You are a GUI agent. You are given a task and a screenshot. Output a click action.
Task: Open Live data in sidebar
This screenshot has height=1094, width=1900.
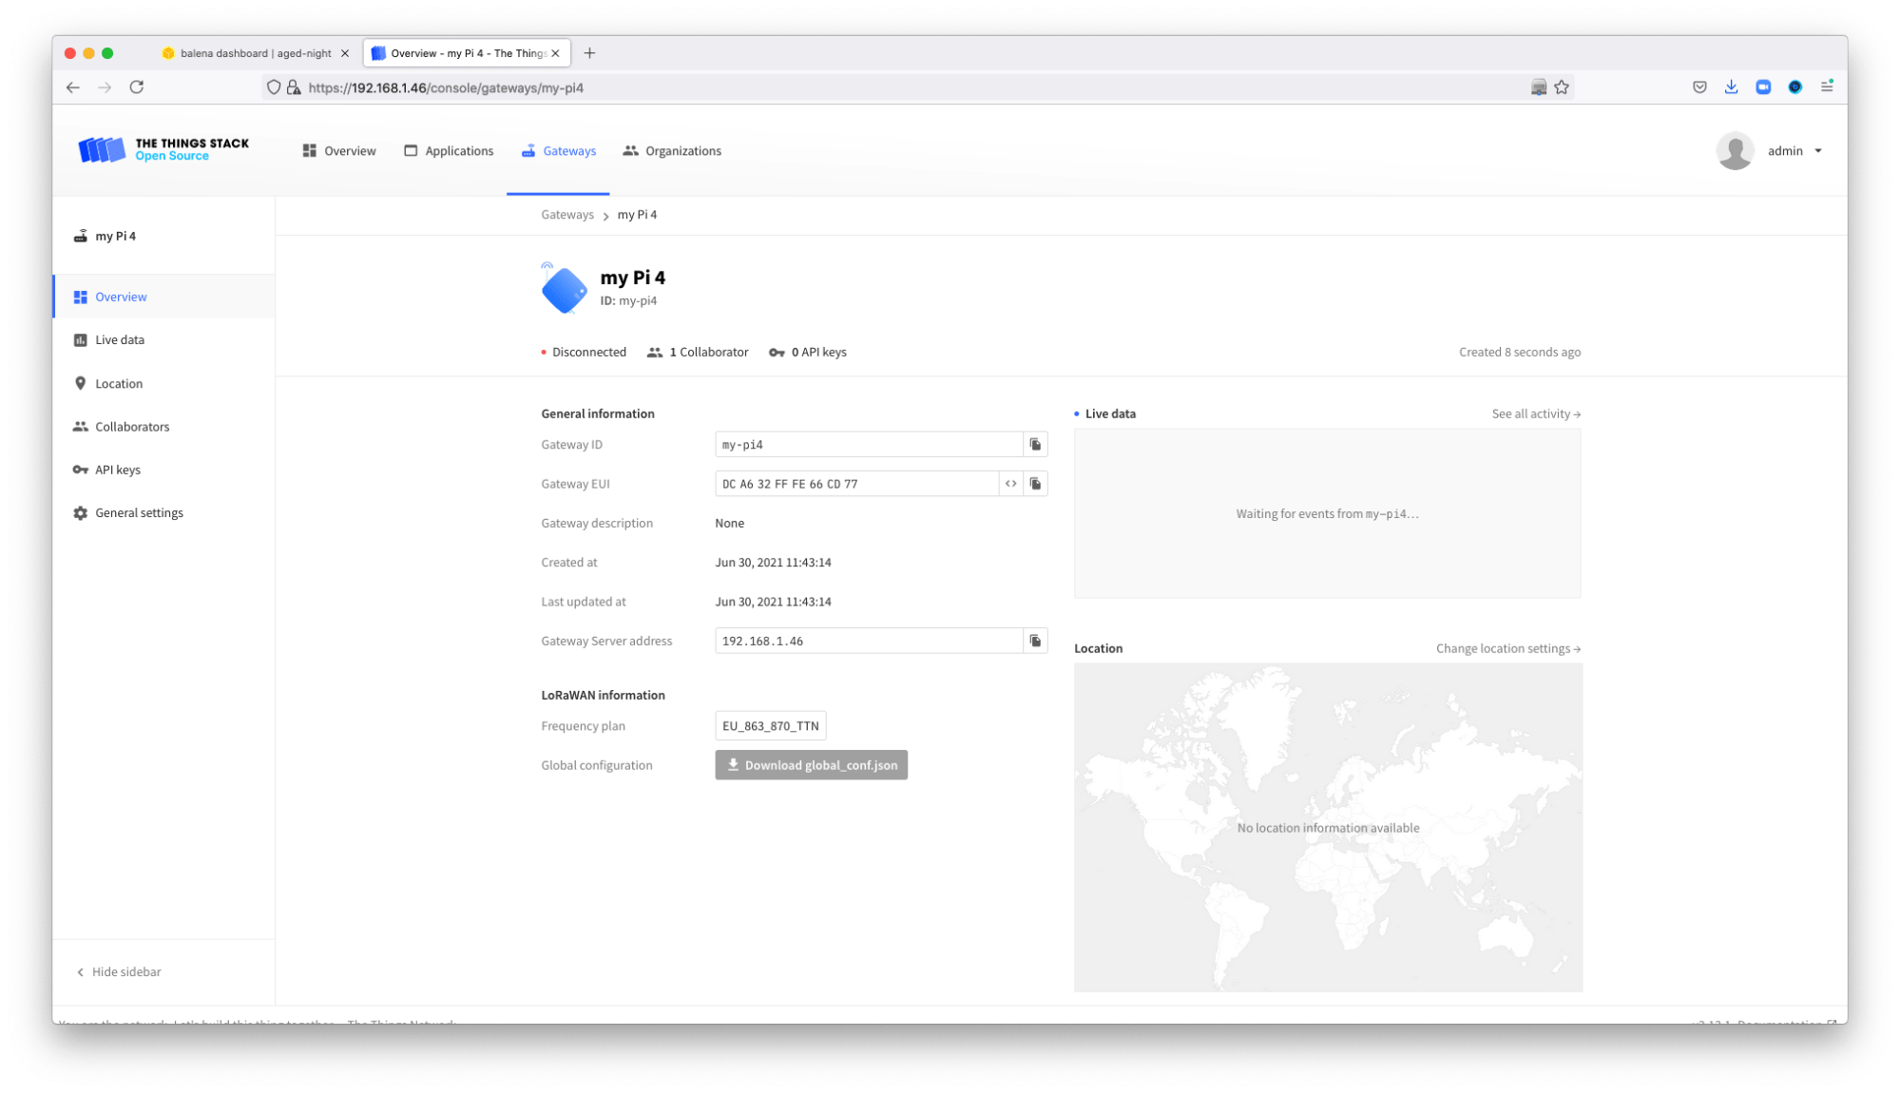click(x=119, y=340)
